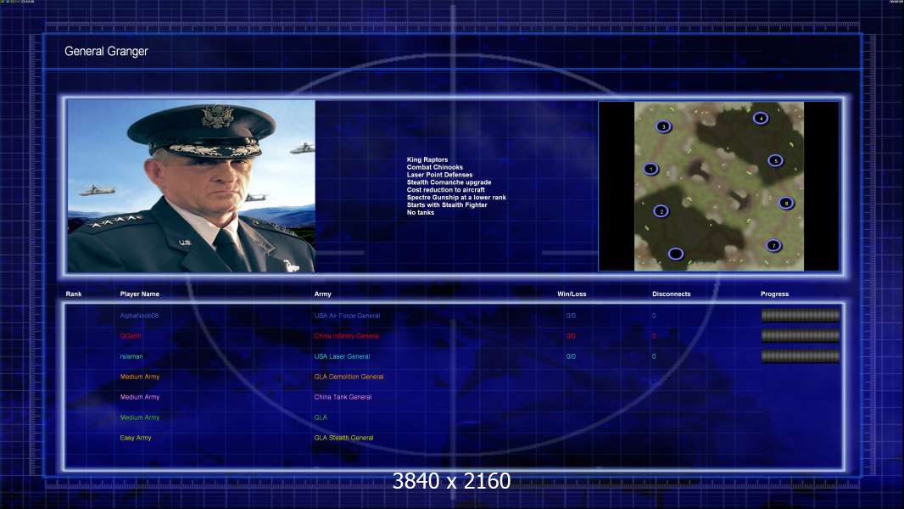
Task: Click the China Tank General army
Action: coord(343,397)
